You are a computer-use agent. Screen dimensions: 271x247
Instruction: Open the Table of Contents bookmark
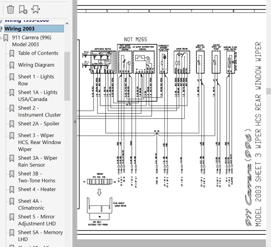click(38, 53)
